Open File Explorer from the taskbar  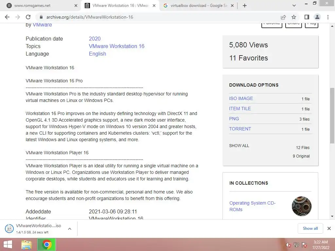26,244
